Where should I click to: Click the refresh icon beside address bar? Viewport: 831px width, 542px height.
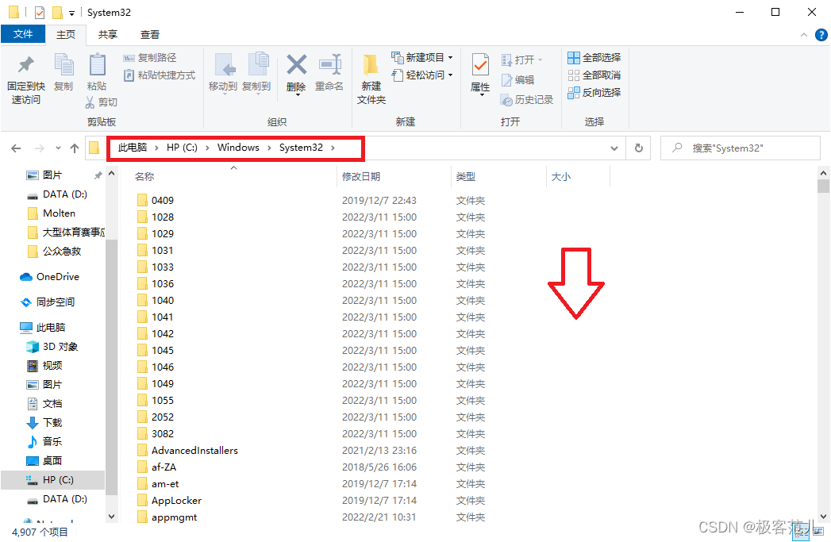638,148
